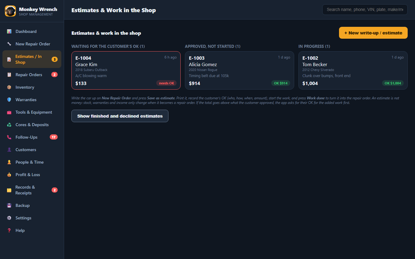Click the 'OK $1,004' approval badge
This screenshot has height=259, width=415.
pos(393,83)
